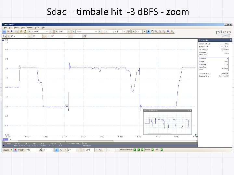Image resolution: width=234 pixels, height=175 pixels.
Task: Open Buffer Navigator icon
Action: click(x=128, y=31)
